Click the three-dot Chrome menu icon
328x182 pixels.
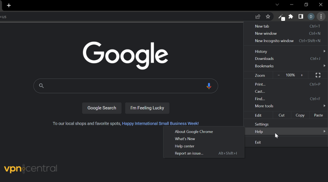click(321, 16)
